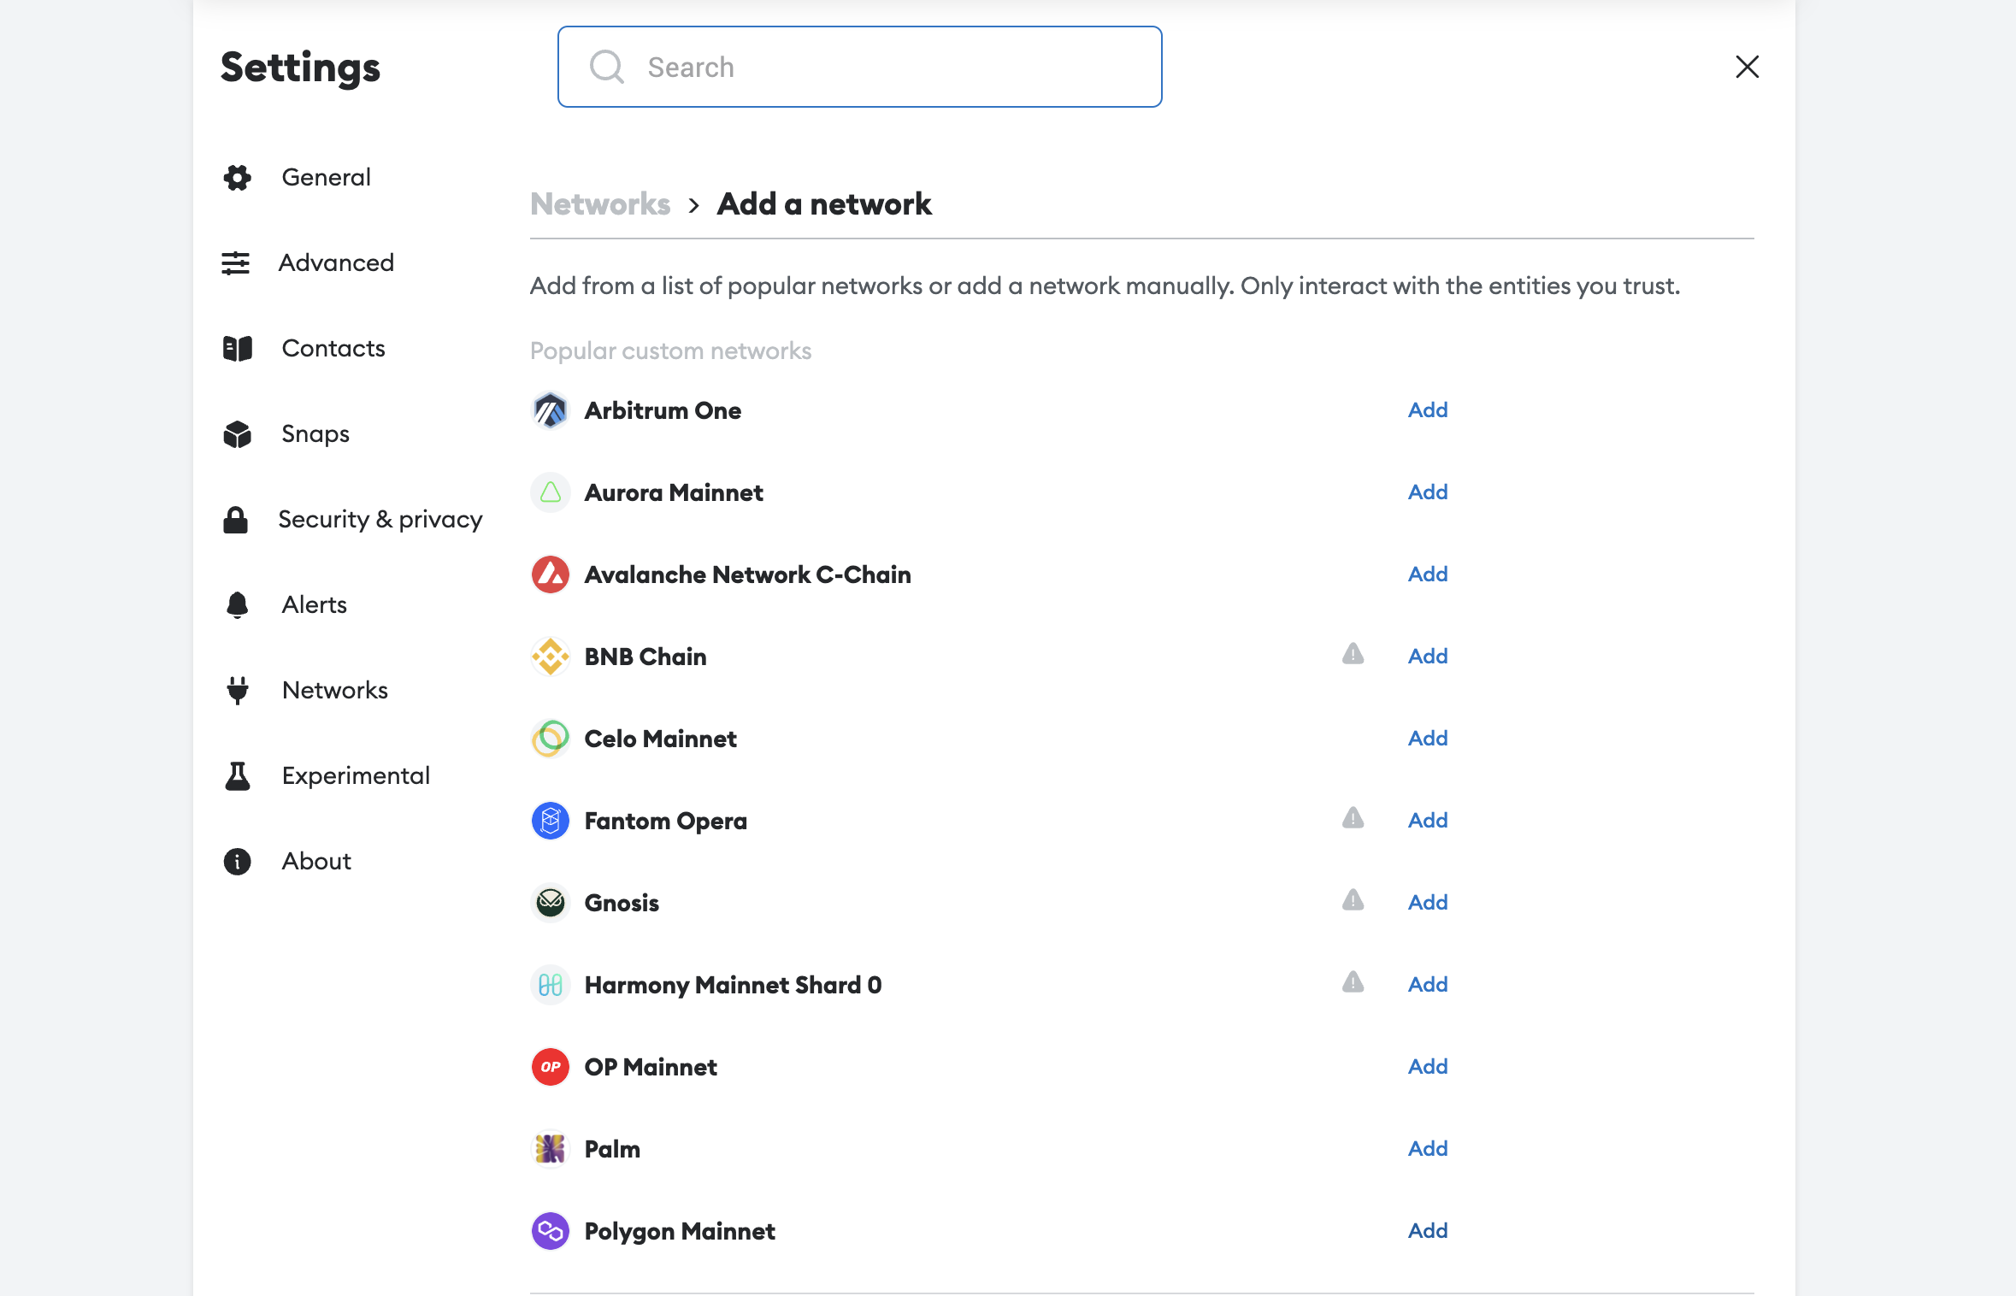Click the Palm logo

pos(550,1149)
